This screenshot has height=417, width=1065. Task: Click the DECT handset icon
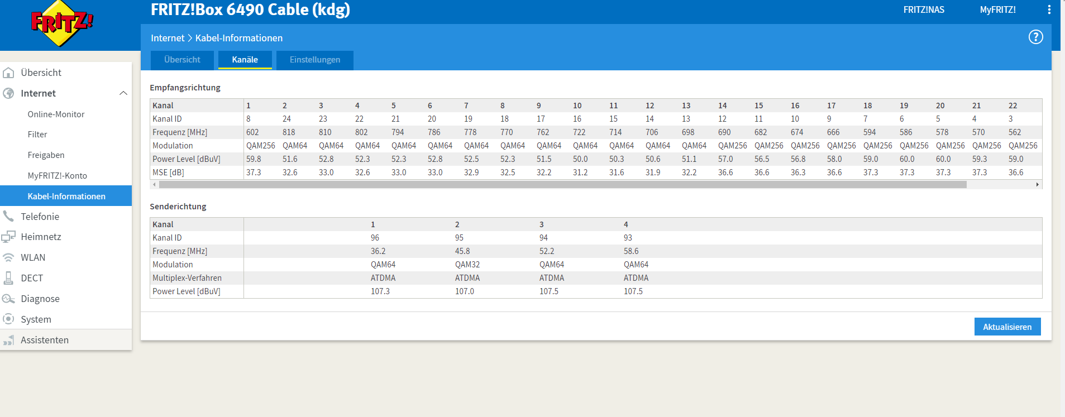click(x=8, y=278)
